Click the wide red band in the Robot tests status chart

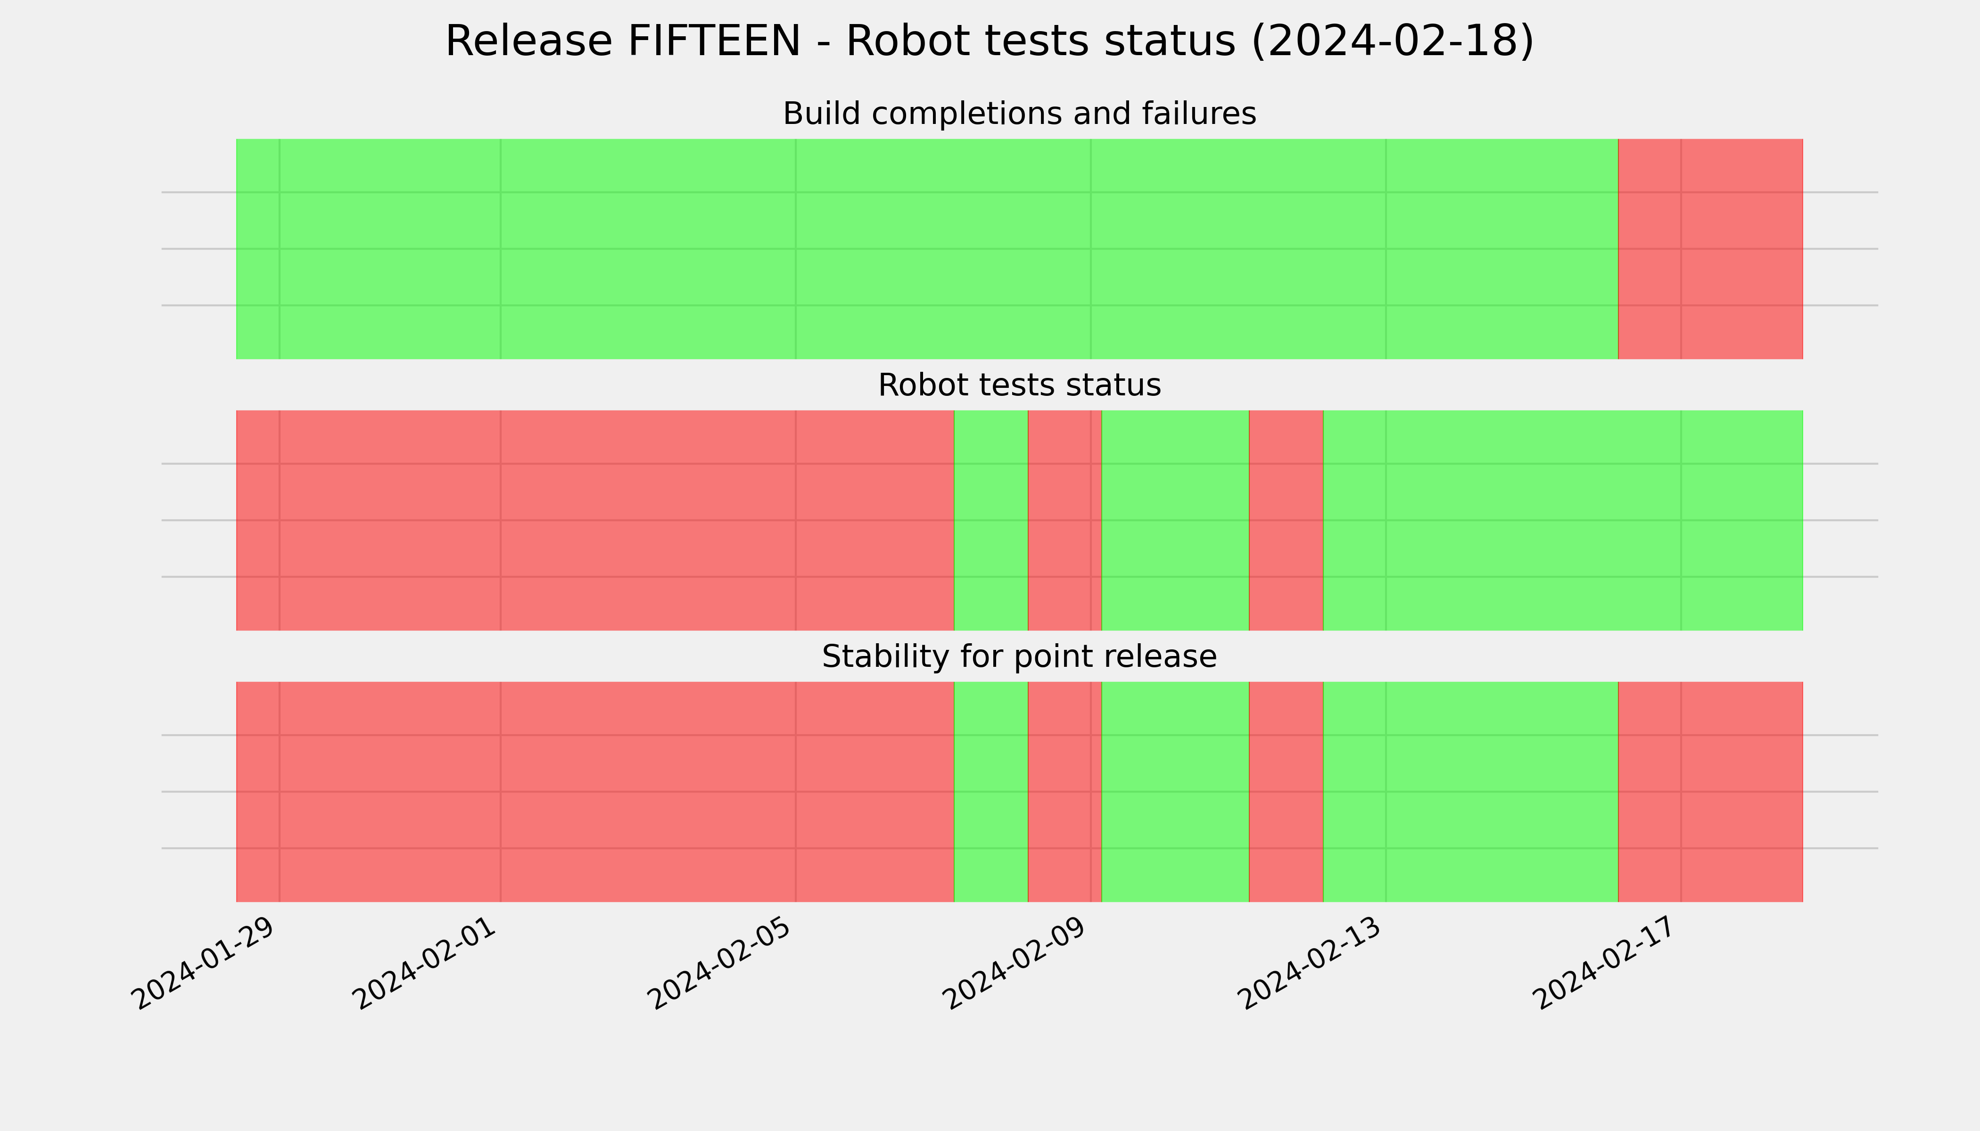tap(595, 520)
